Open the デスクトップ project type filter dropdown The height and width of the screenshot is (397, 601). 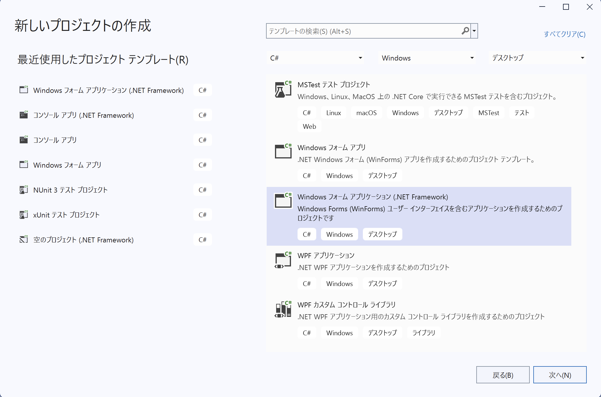pyautogui.click(x=537, y=58)
